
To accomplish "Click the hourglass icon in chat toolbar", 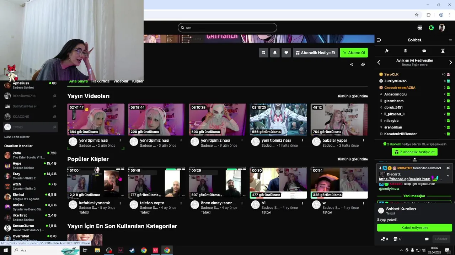I will click(x=443, y=51).
